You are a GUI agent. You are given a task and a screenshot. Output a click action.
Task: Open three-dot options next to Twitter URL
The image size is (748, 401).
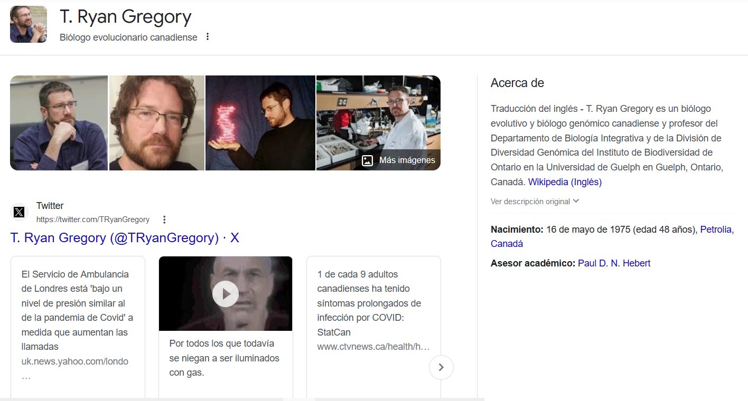[x=164, y=219]
